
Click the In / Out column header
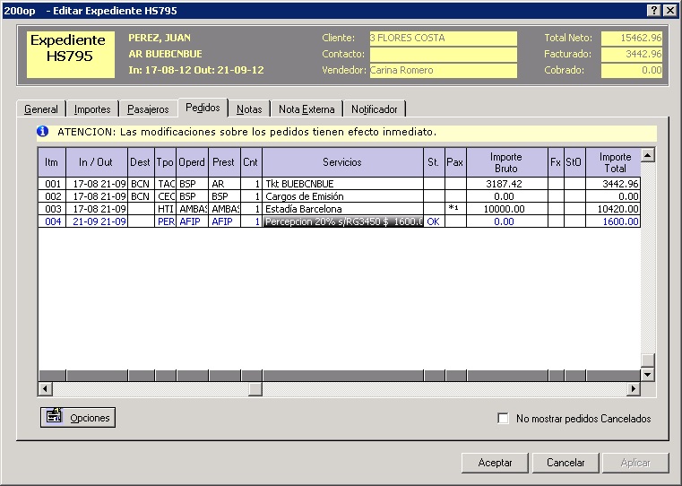pyautogui.click(x=97, y=162)
